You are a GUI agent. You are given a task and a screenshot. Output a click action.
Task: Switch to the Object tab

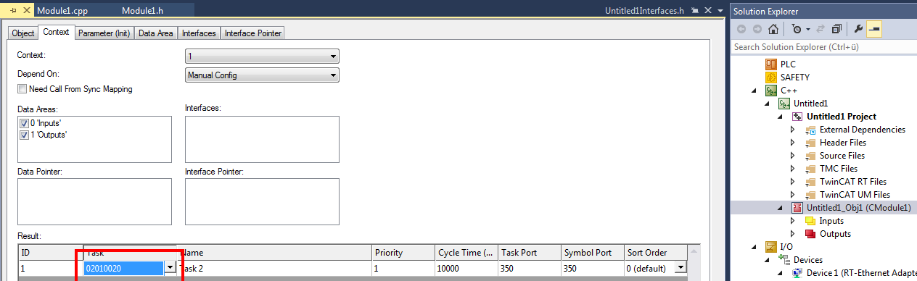(x=23, y=33)
